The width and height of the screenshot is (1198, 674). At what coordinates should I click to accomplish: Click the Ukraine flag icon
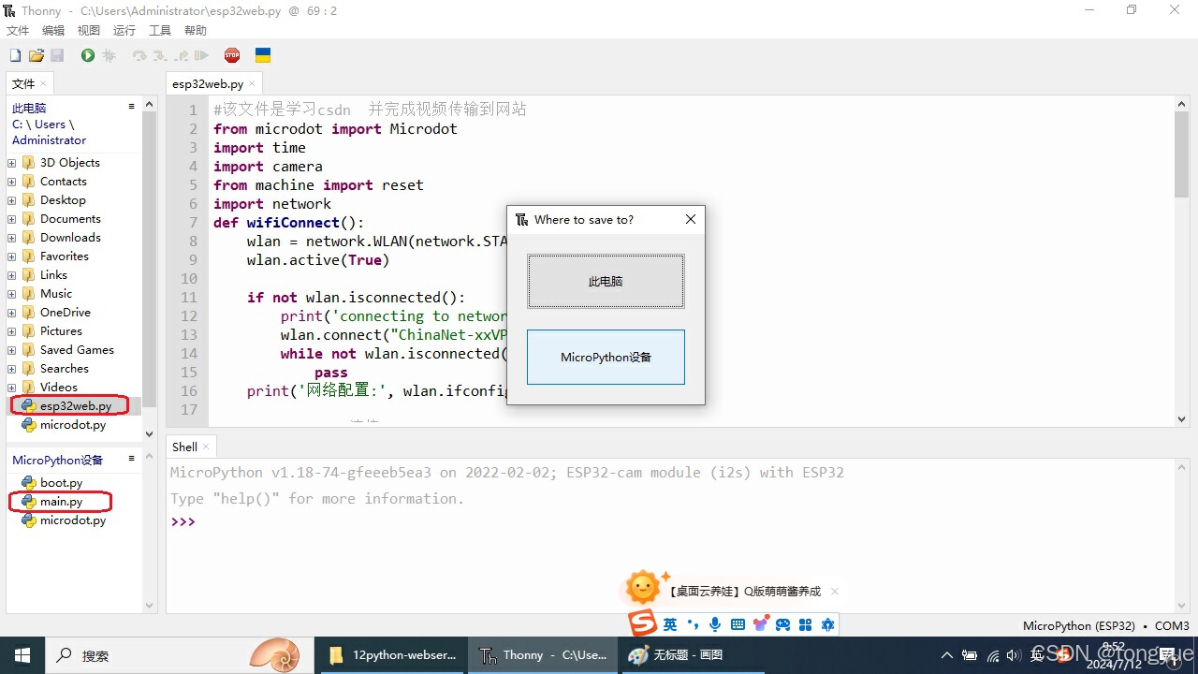pyautogui.click(x=263, y=56)
